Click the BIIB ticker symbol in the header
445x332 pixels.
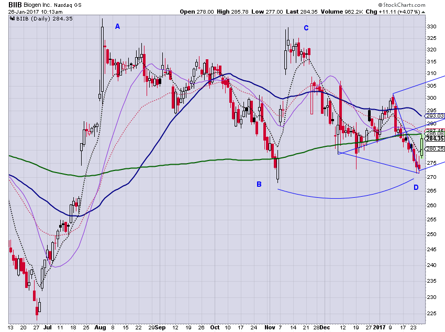point(15,5)
